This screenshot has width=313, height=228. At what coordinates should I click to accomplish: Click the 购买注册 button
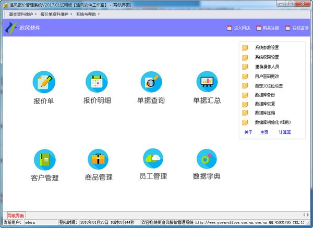pos(270,28)
